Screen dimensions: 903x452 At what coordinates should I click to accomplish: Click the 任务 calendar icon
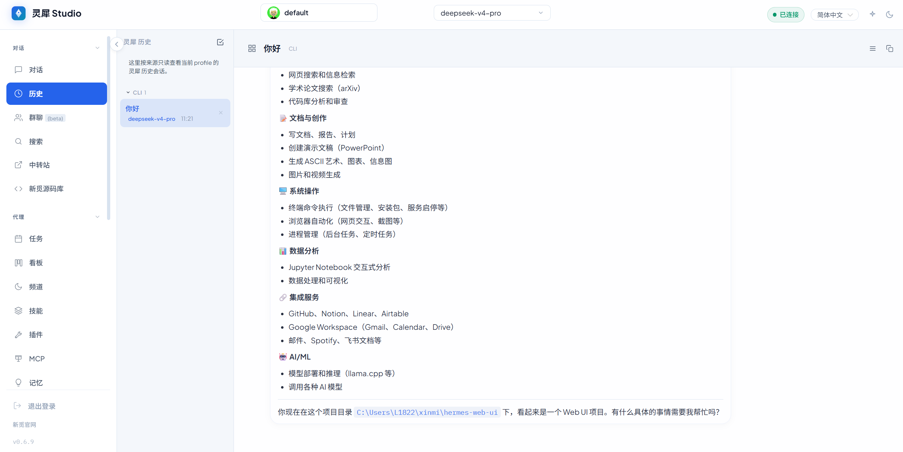tap(18, 239)
